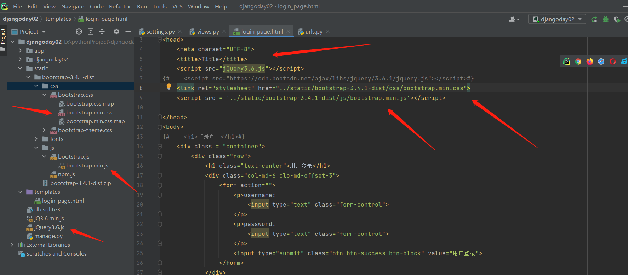Select bootstrap.min.css in project tree
This screenshot has width=628, height=275.
89,112
